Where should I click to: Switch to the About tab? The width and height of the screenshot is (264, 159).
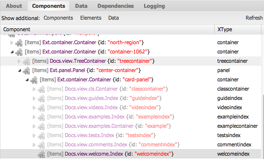pyautogui.click(x=14, y=6)
